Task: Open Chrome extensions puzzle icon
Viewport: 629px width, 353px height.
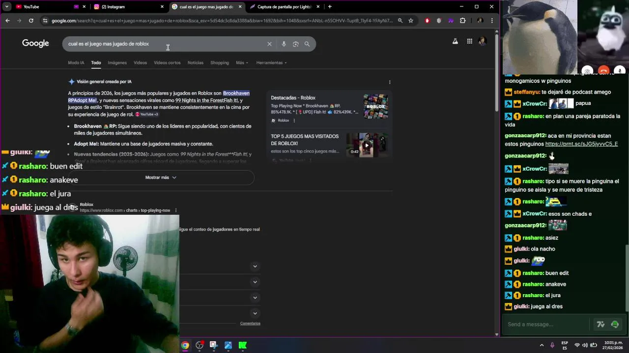Action: coord(462,21)
